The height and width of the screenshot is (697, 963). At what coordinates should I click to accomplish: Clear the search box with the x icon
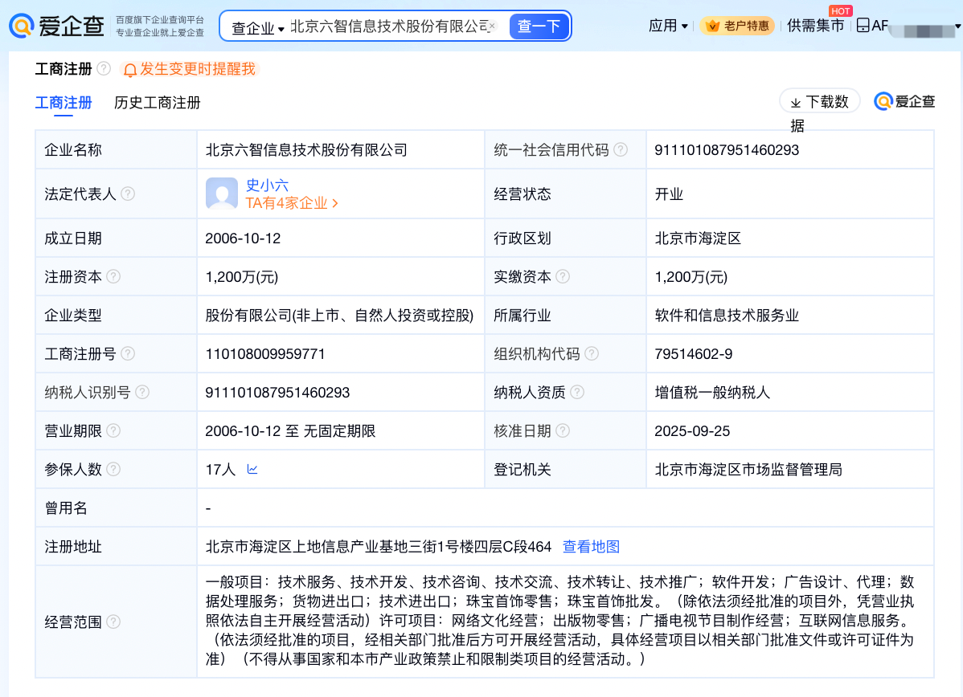(492, 26)
